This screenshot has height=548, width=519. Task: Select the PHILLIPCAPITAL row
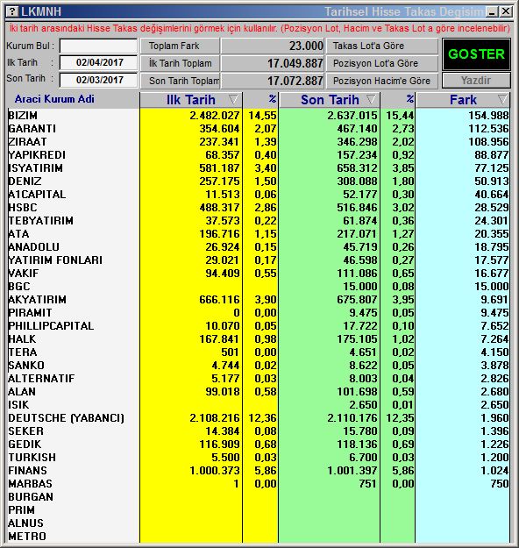pos(259,325)
